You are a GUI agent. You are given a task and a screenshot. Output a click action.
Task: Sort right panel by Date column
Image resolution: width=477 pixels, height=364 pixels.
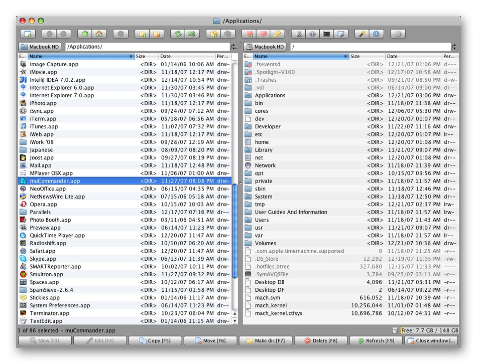click(x=413, y=57)
